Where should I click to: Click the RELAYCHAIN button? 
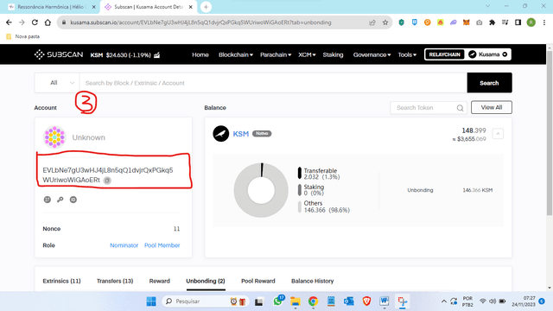tap(444, 54)
